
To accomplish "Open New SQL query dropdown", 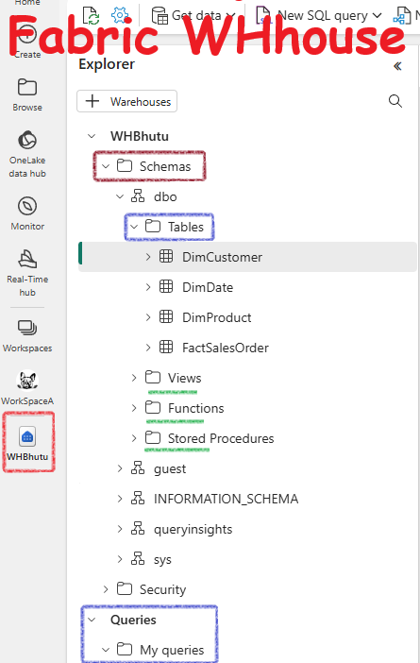I will tap(319, 16).
